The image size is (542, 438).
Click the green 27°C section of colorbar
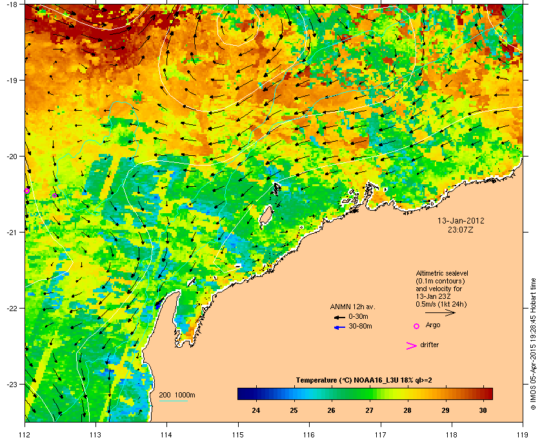point(369,394)
